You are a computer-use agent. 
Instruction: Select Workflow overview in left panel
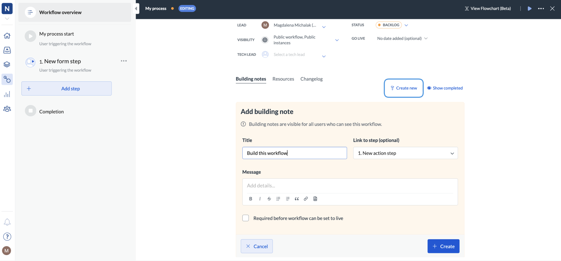coord(75,12)
